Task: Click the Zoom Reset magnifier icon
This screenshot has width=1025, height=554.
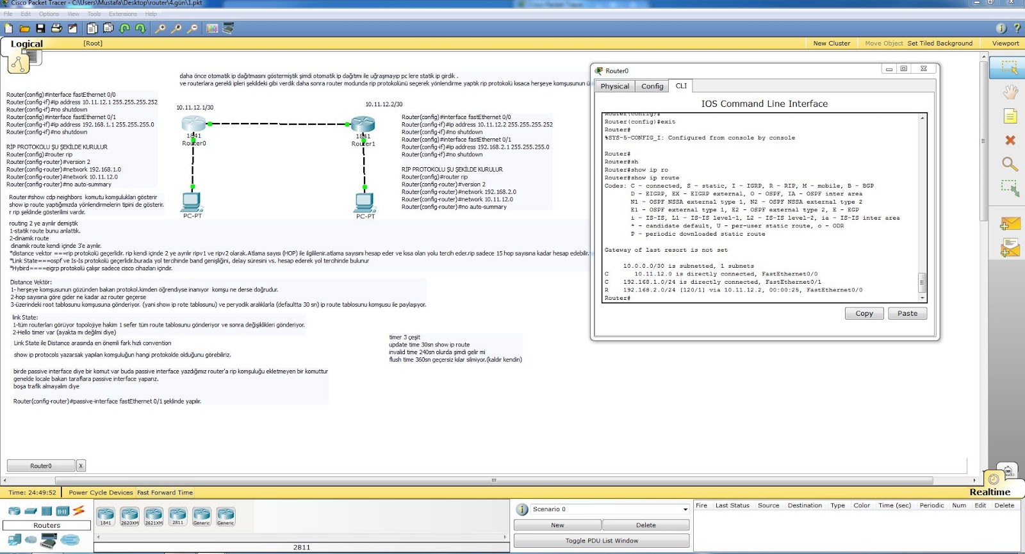Action: pos(176,28)
